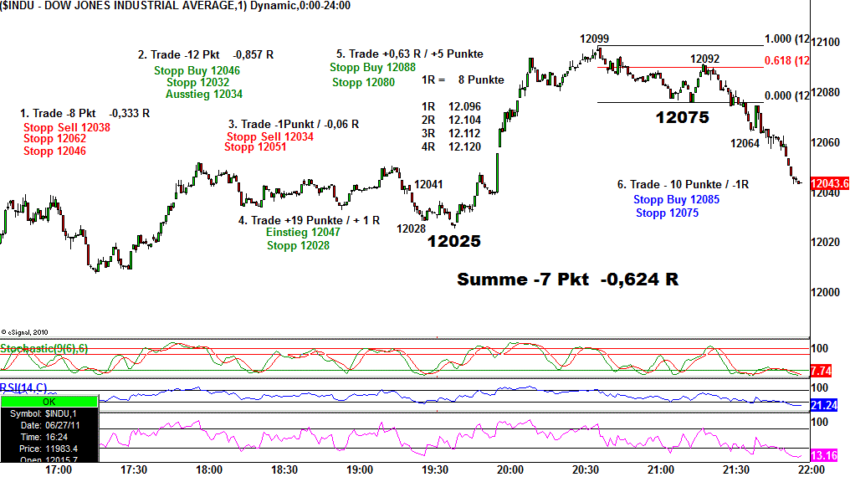Click the bold 12075 support annotation
This screenshot has height=477, width=850.
[682, 118]
